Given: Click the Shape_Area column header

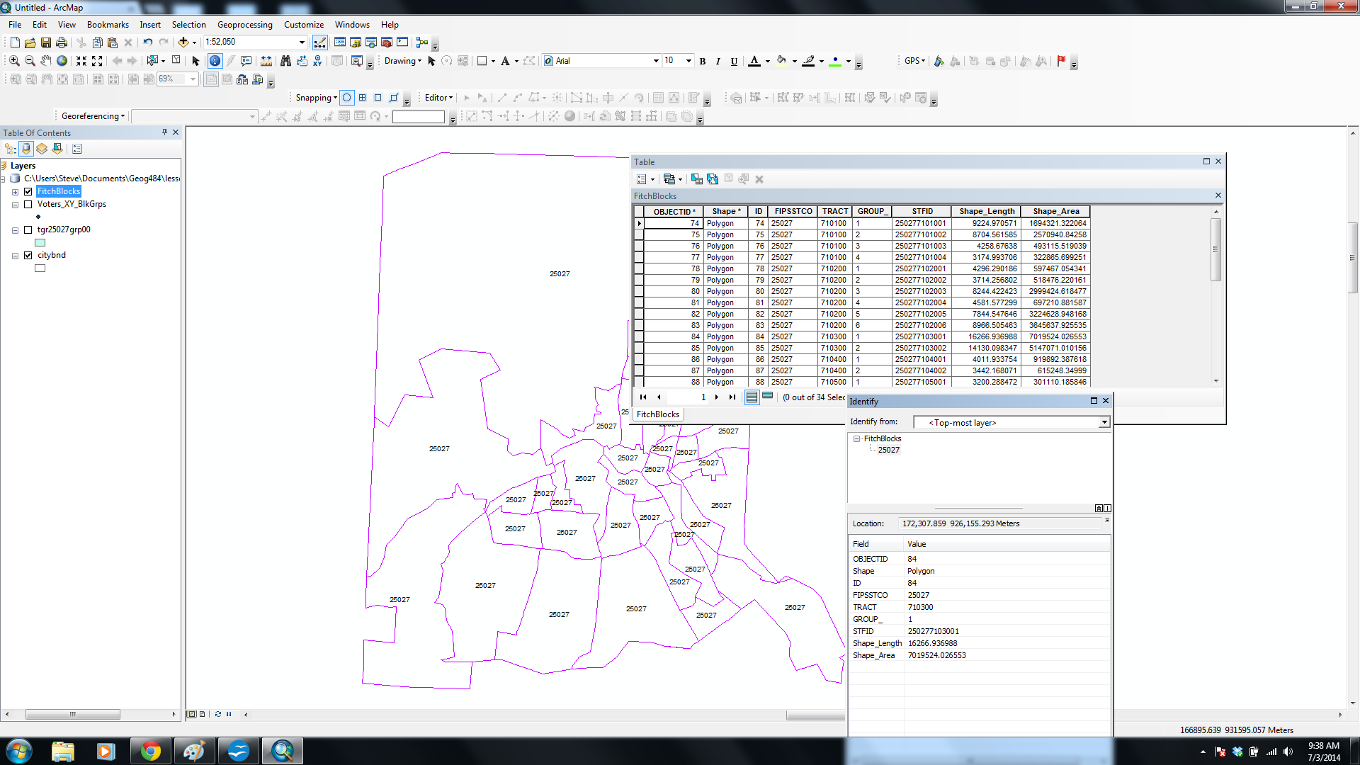Looking at the screenshot, I should (1055, 211).
